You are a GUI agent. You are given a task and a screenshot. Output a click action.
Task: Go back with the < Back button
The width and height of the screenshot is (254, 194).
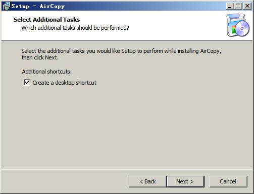point(147,181)
